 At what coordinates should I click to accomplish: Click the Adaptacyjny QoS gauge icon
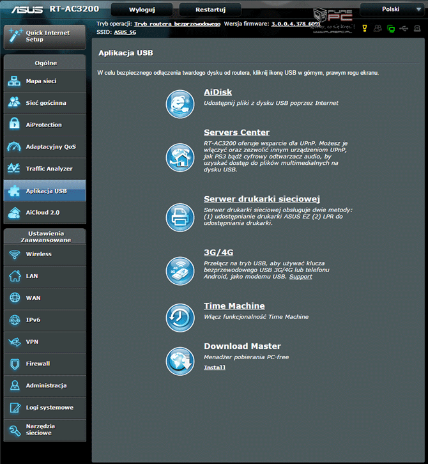(x=14, y=146)
